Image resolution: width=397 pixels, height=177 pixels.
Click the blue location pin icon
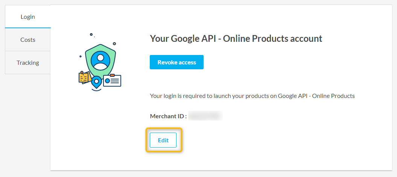pos(97,82)
